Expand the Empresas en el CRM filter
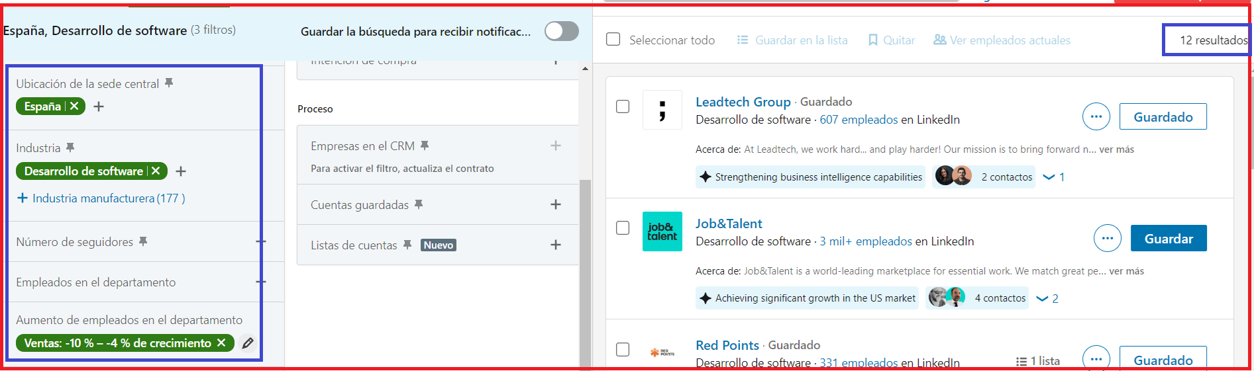The image size is (1254, 371). 556,145
